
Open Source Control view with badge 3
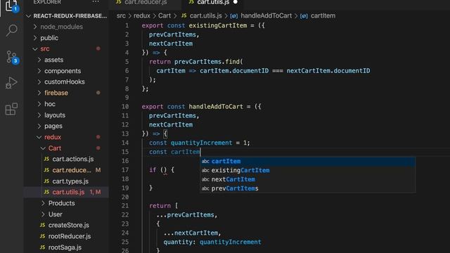pos(12,57)
